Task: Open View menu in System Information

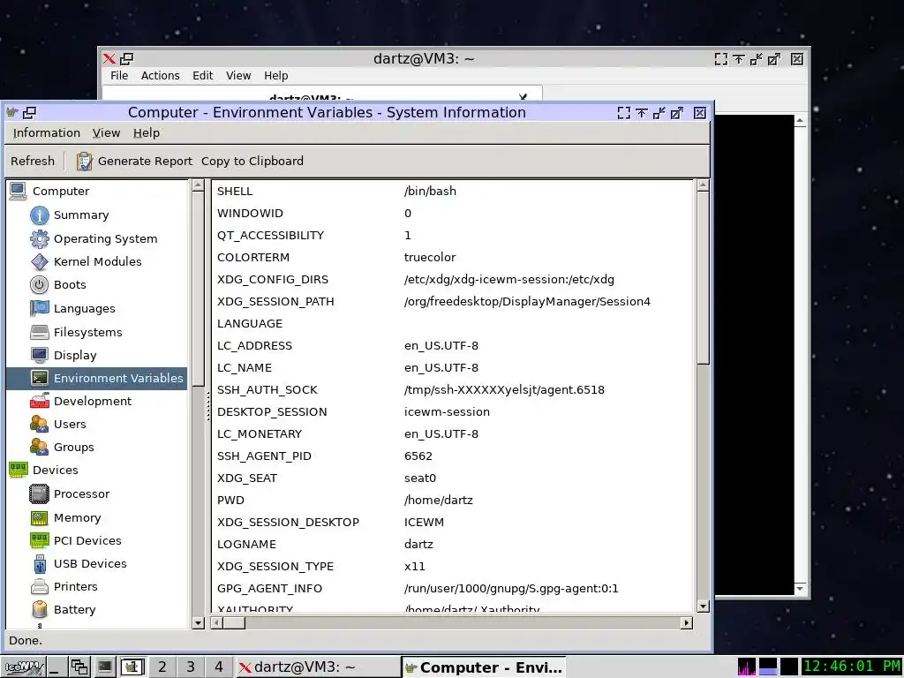Action: click(106, 133)
